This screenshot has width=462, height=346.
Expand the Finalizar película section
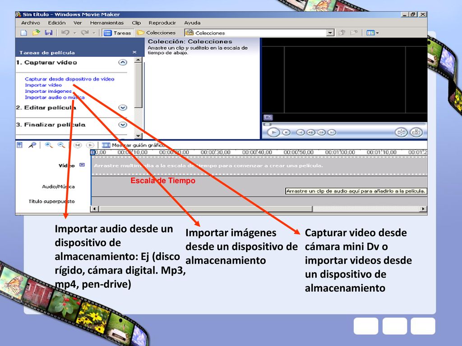(123, 125)
